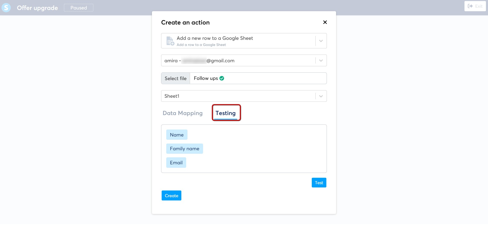The height and width of the screenshot is (225, 488).
Task: Click the Follow ups file name field
Action: pos(258,78)
